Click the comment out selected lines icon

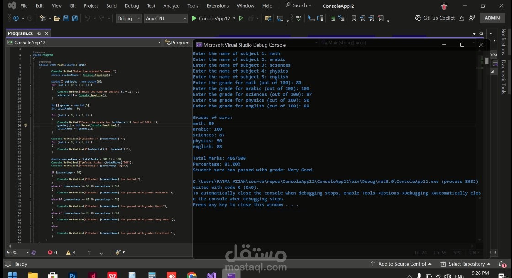[x=332, y=18]
